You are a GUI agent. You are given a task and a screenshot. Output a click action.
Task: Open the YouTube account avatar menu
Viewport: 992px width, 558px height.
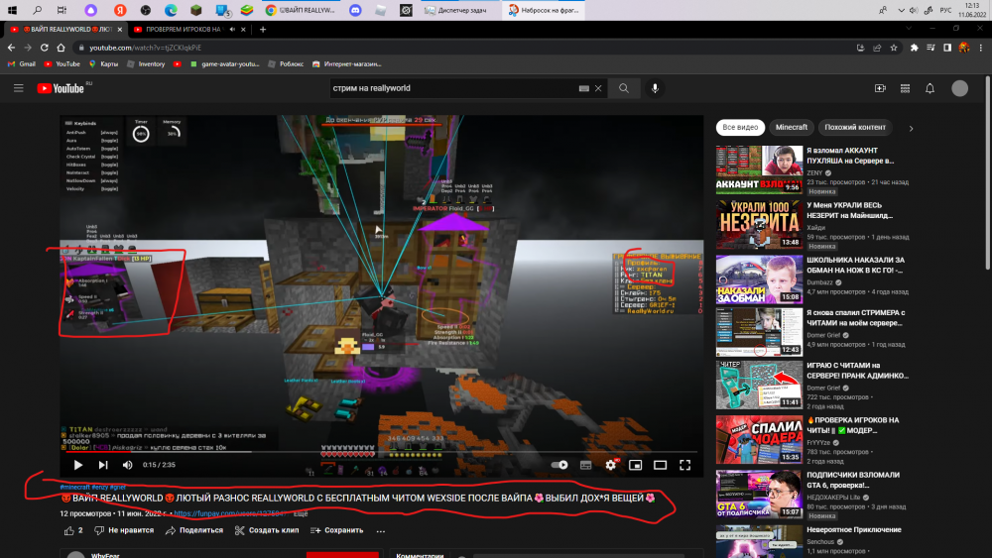tap(959, 88)
